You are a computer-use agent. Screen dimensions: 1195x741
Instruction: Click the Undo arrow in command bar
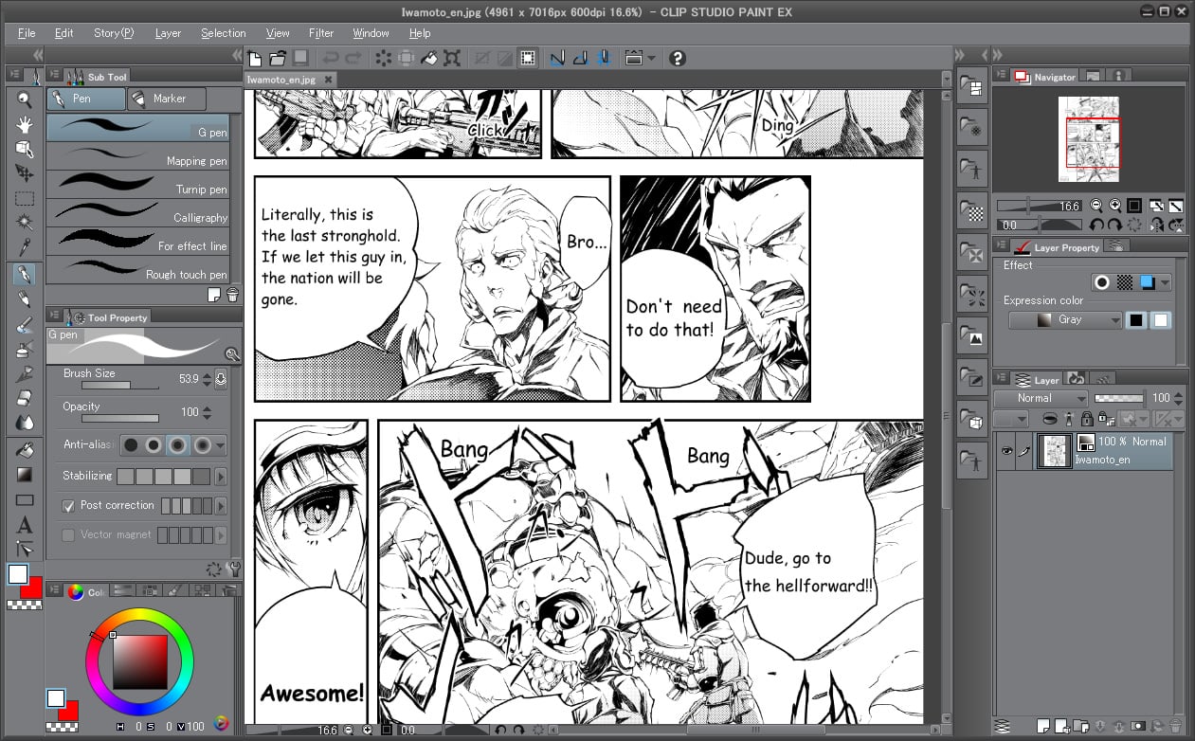(331, 58)
